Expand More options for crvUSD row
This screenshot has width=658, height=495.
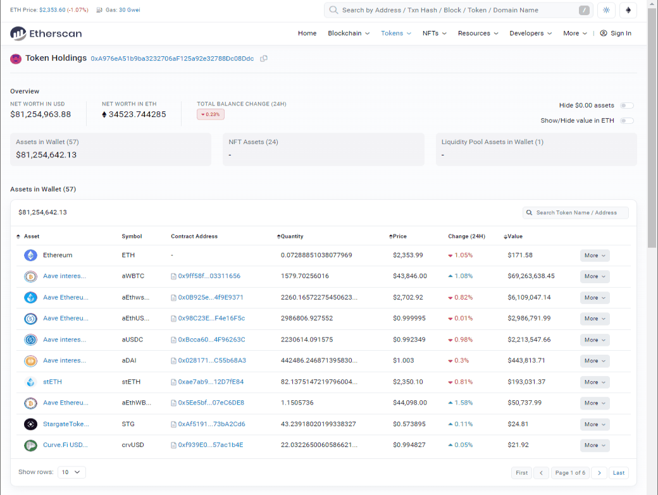click(x=595, y=446)
